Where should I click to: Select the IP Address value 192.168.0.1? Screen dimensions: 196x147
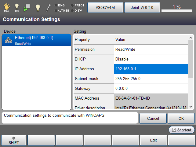[x=151, y=69]
